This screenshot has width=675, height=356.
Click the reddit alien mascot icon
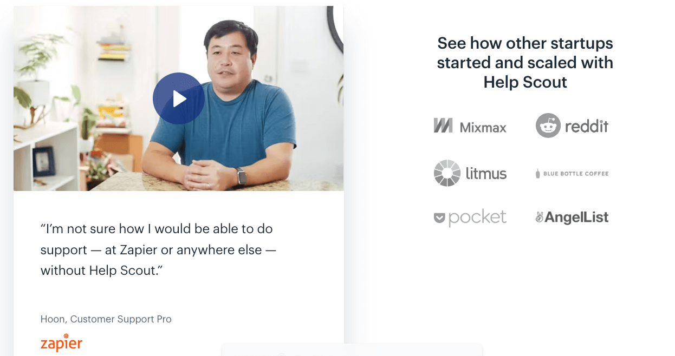pos(548,126)
